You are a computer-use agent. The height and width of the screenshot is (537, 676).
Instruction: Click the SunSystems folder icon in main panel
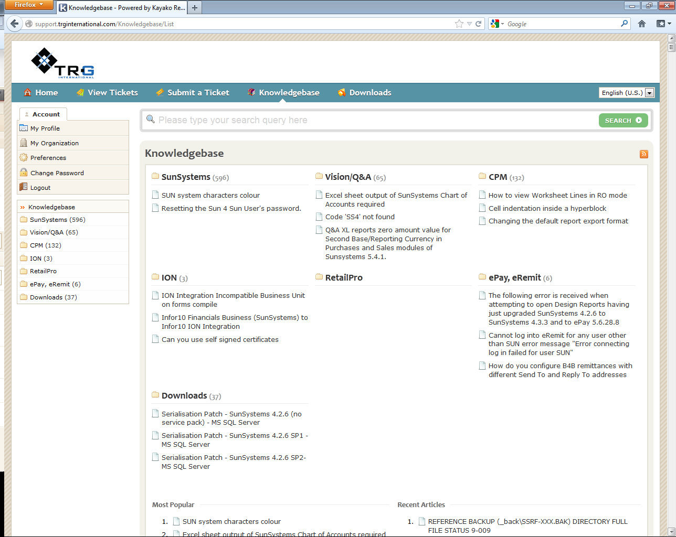pyautogui.click(x=155, y=176)
